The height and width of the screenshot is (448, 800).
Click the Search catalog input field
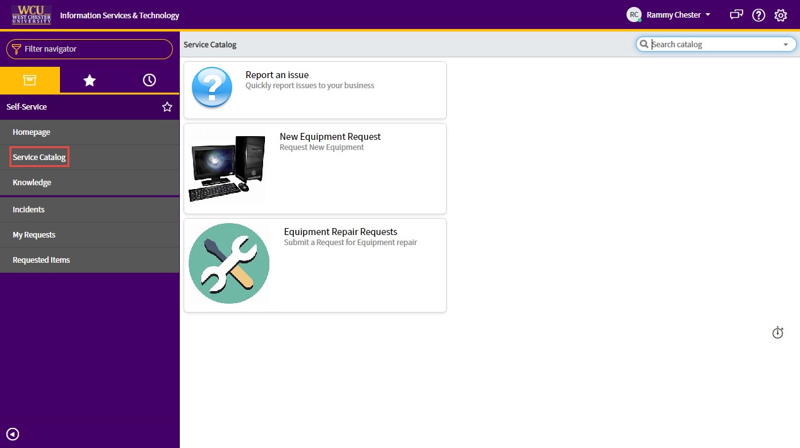tap(715, 45)
